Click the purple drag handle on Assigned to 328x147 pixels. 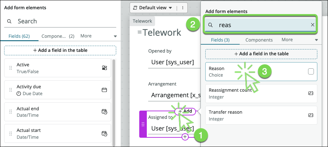143,124
